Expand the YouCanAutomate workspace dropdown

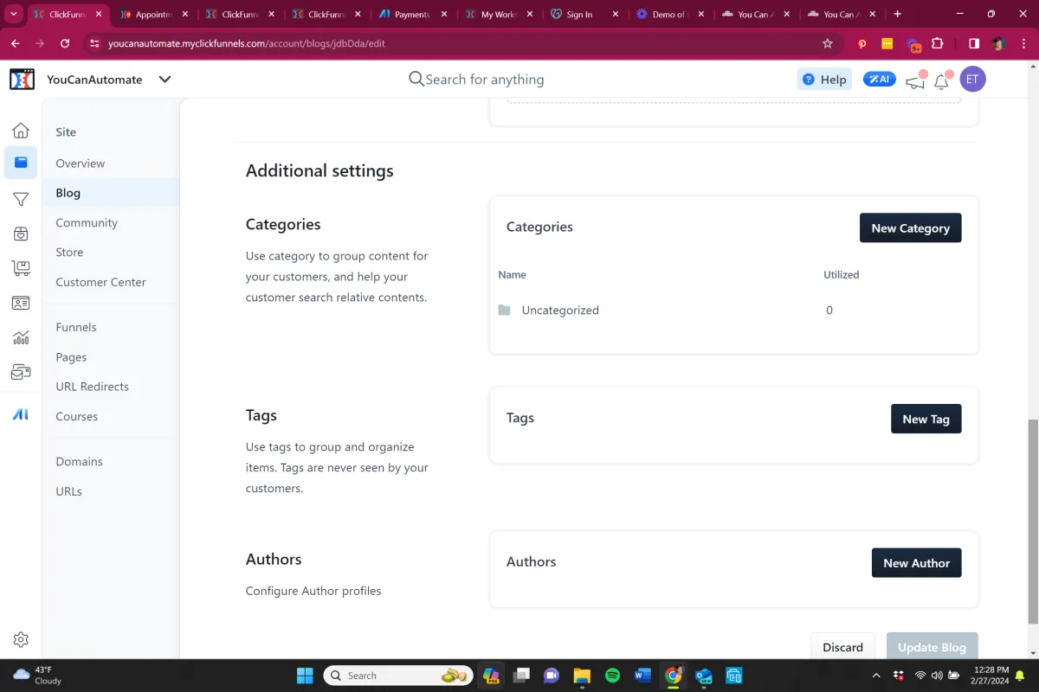165,80
